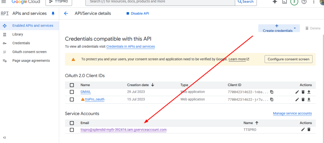324x143 pixels.
Task: Open Credentials in APIs and services link
Action: tap(131, 47)
